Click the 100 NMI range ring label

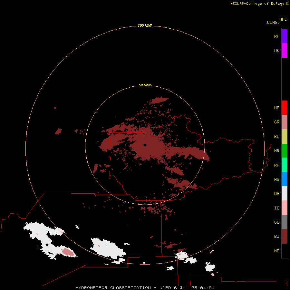pos(145,25)
